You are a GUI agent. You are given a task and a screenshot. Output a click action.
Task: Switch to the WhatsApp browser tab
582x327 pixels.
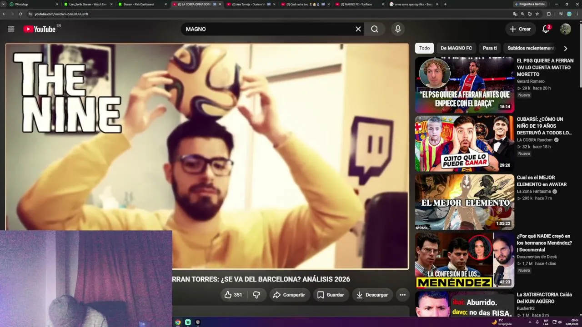click(x=34, y=4)
